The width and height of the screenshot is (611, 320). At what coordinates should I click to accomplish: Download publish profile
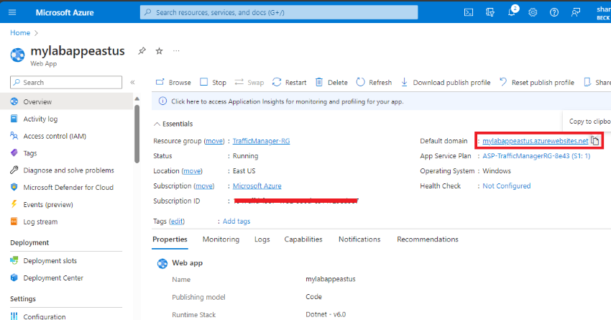click(x=446, y=82)
